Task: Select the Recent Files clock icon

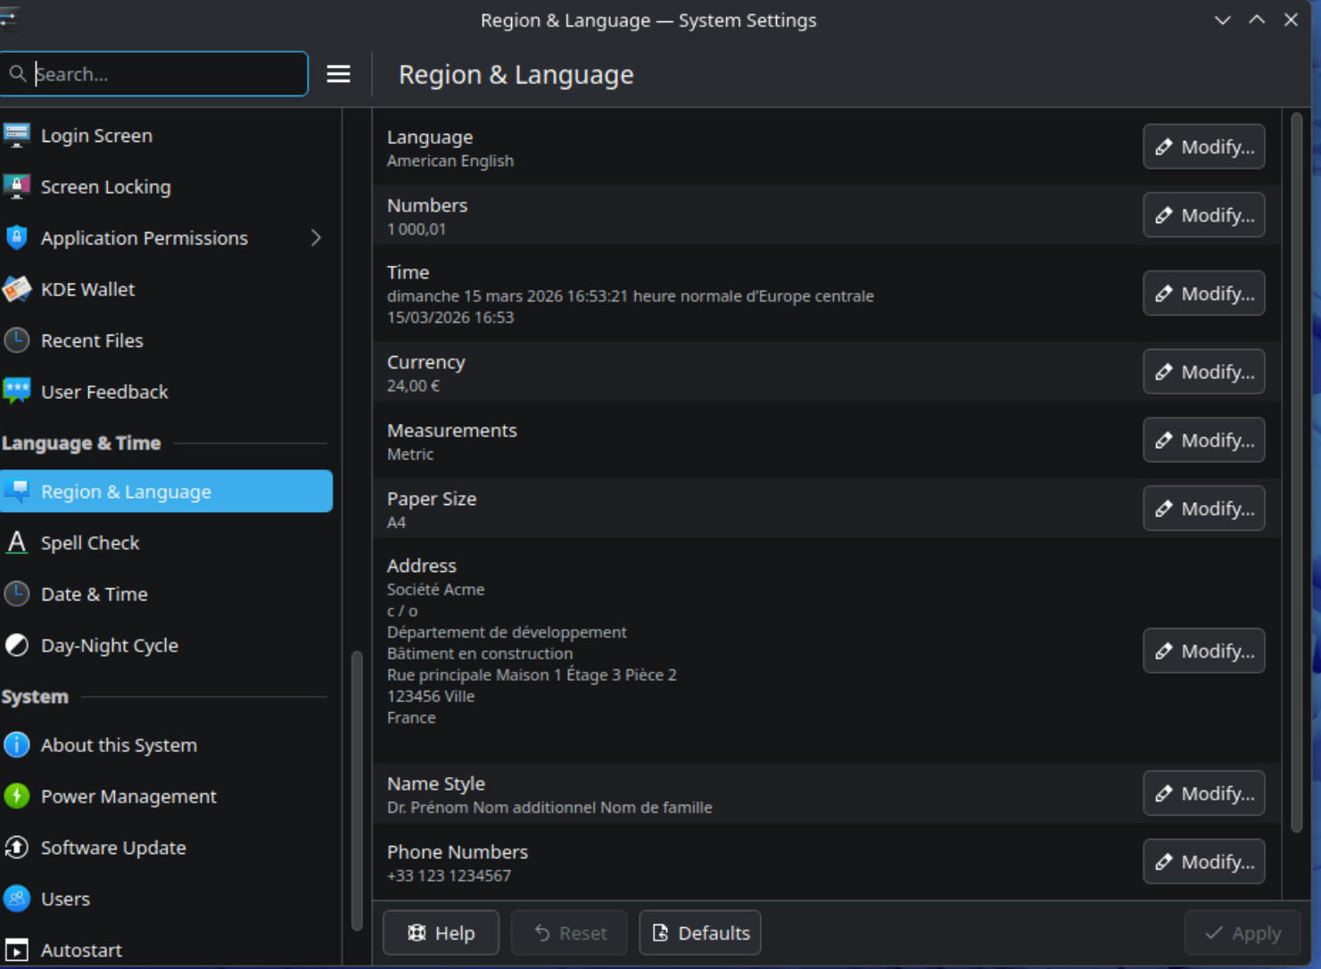Action: click(x=17, y=340)
